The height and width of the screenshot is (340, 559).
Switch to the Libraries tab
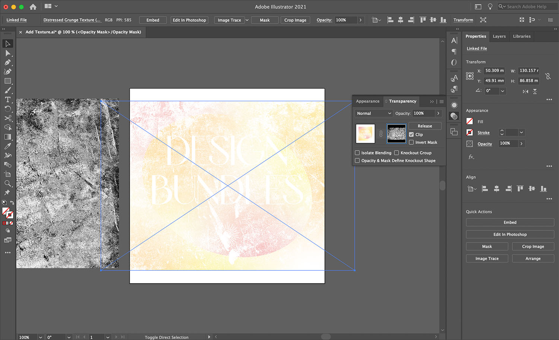point(521,36)
